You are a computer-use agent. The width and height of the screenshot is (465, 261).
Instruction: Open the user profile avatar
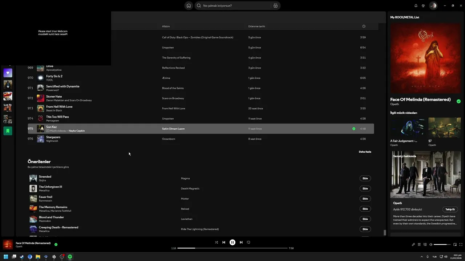coord(433,5)
